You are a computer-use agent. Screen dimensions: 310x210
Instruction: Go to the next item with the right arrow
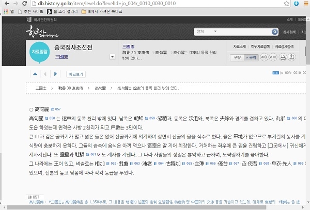pos(55,74)
